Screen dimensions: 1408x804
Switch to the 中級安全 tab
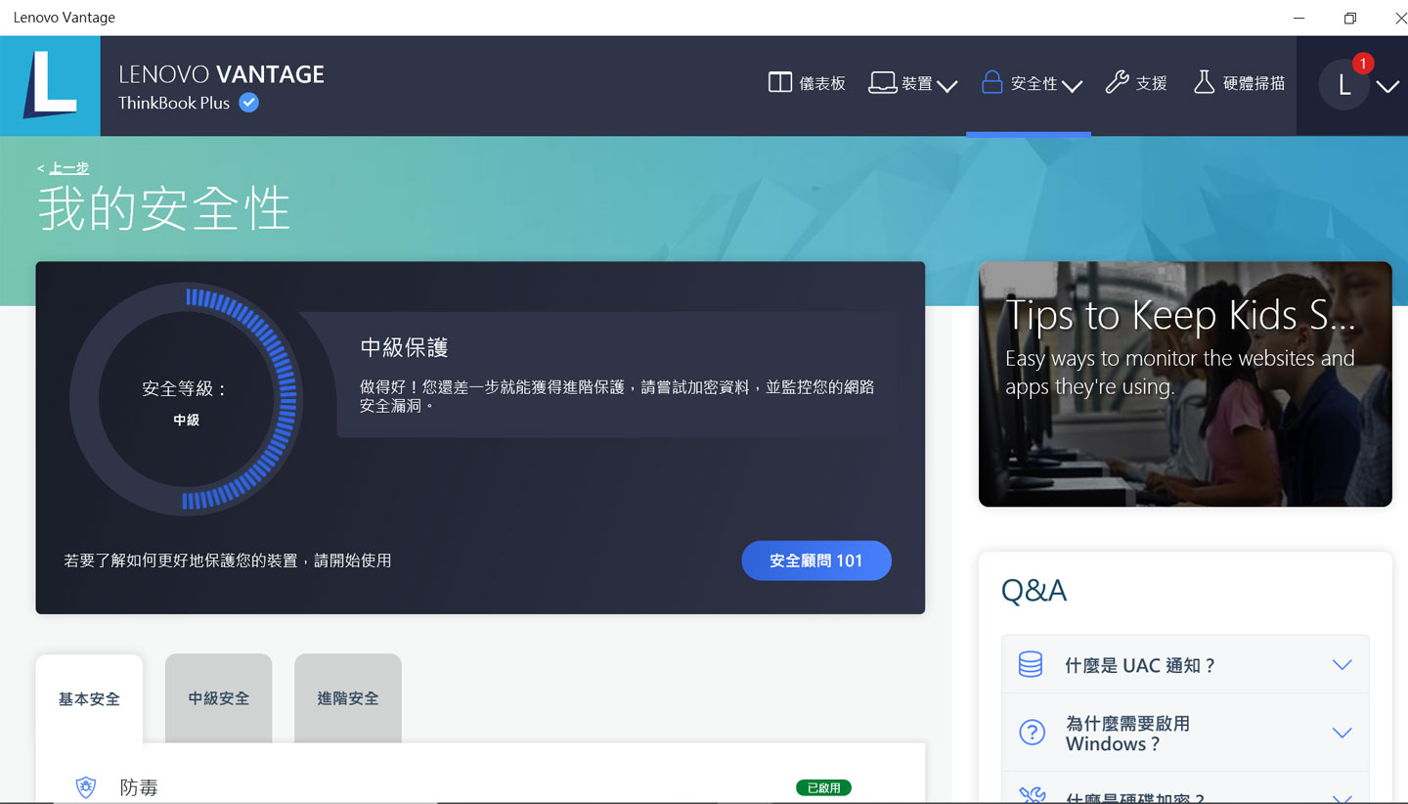coord(219,698)
